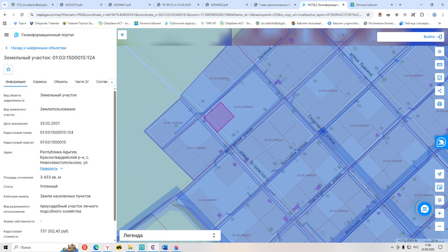Open the round chat assistant bubble
This screenshot has height=252, width=448.
click(x=424, y=209)
